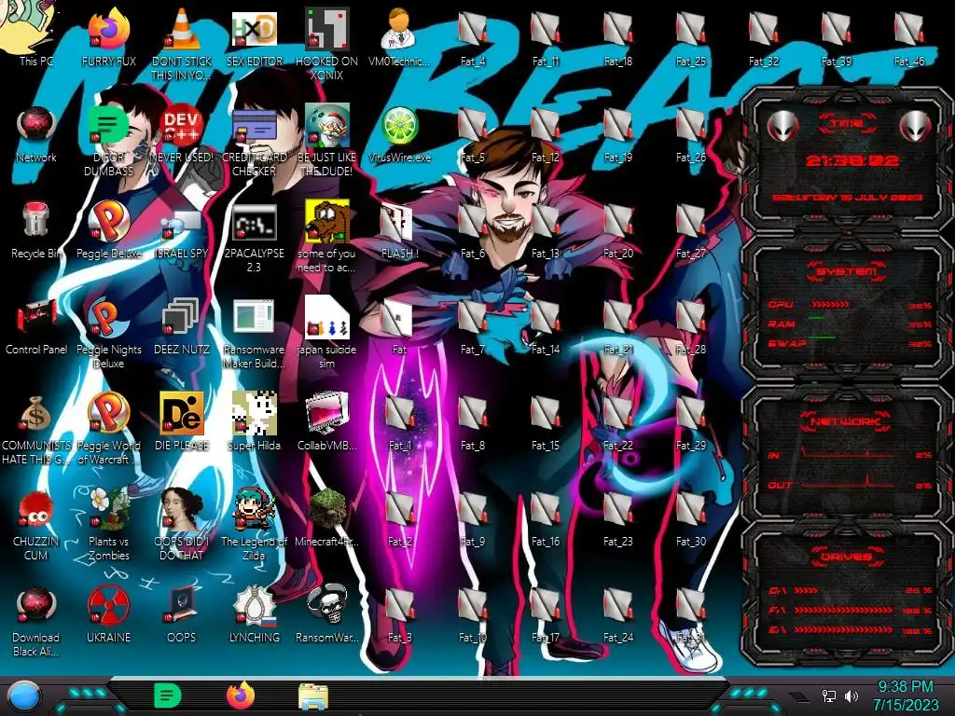This screenshot has height=716, width=955.
Task: Click the C:\ drive usage bar
Action: pyautogui.click(x=807, y=590)
